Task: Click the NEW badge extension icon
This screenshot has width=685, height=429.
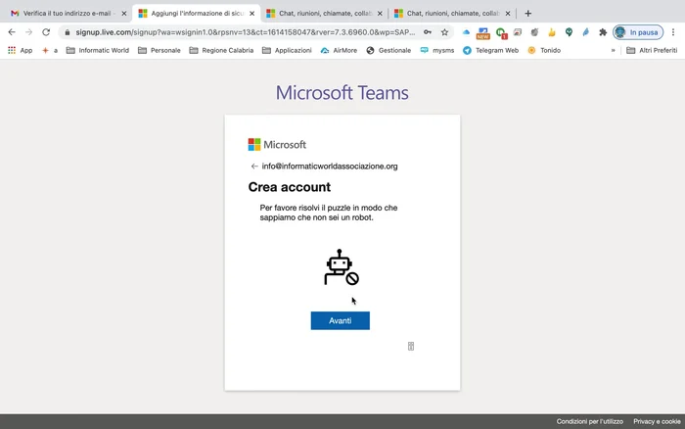Action: coord(482,32)
